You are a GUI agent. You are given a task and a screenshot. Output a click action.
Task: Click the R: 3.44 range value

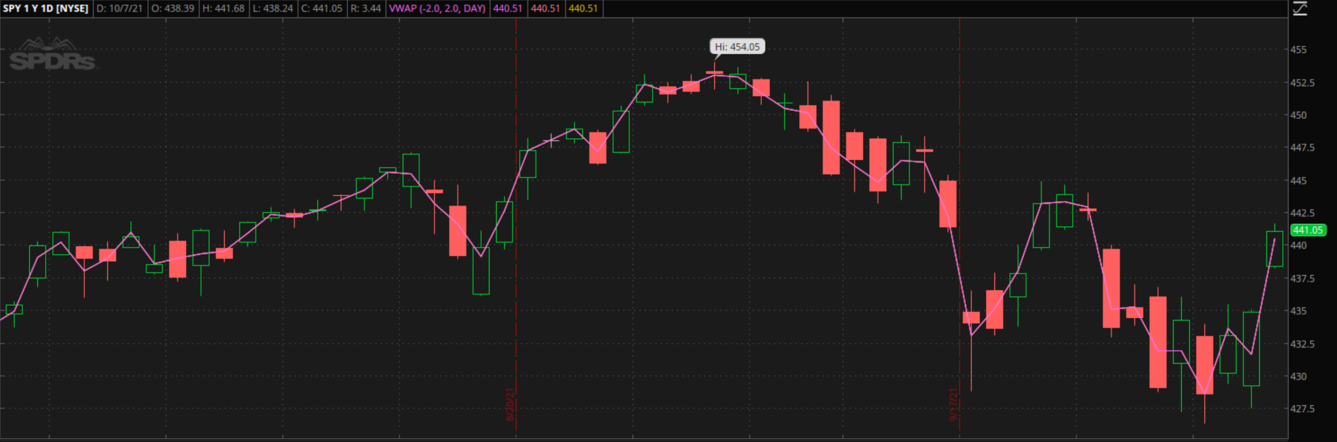click(x=366, y=8)
